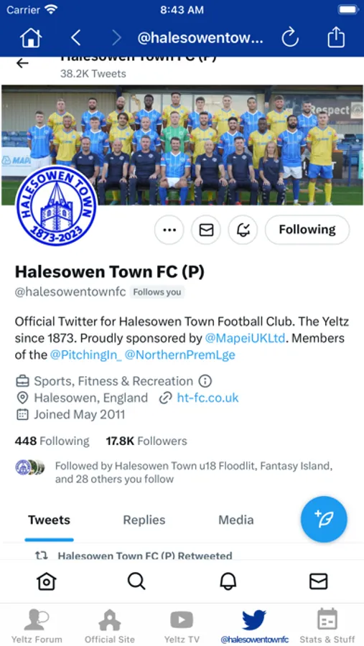Open Twitter notifications bell in bottom bar
364x646 pixels.
[228, 581]
